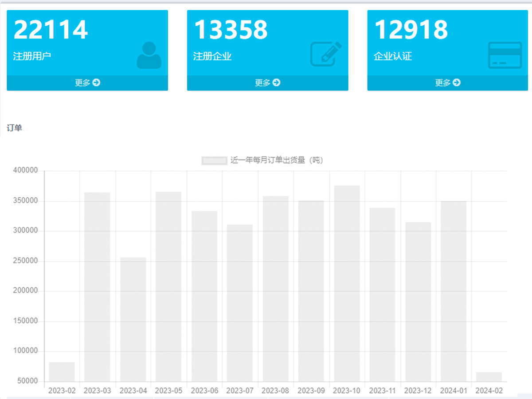Click the 订单 section heading
The image size is (532, 399).
coord(14,128)
